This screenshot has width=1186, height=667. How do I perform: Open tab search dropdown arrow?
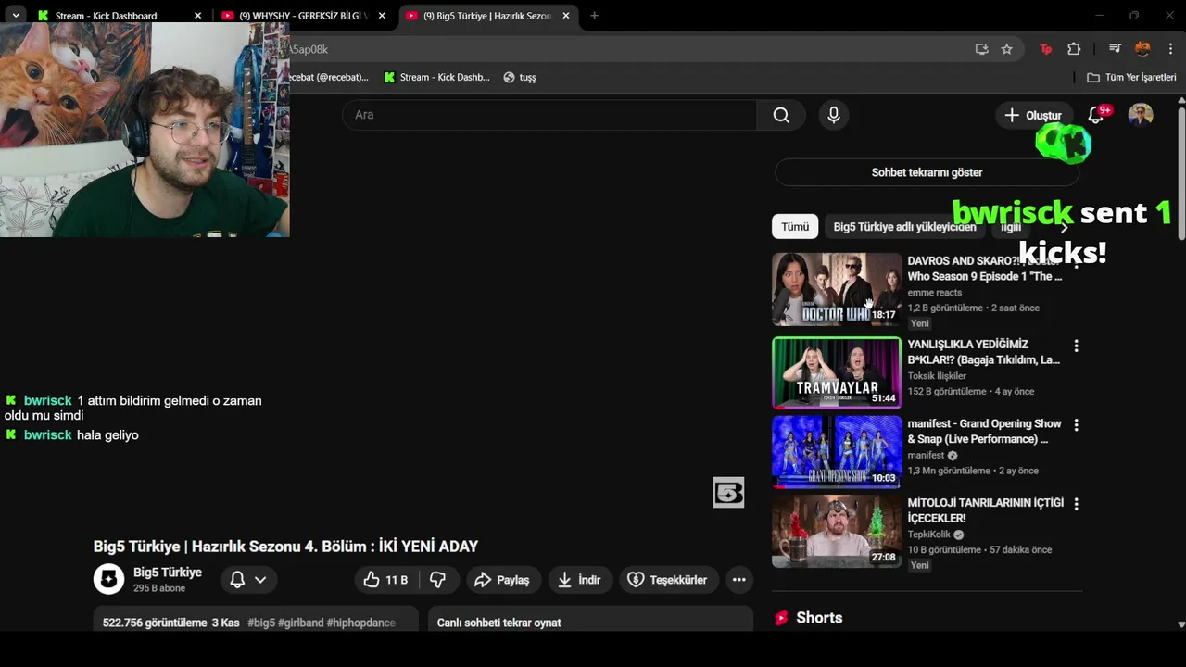[x=16, y=16]
